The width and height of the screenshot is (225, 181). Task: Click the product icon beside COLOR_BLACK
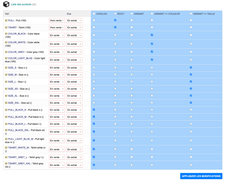point(6,34)
